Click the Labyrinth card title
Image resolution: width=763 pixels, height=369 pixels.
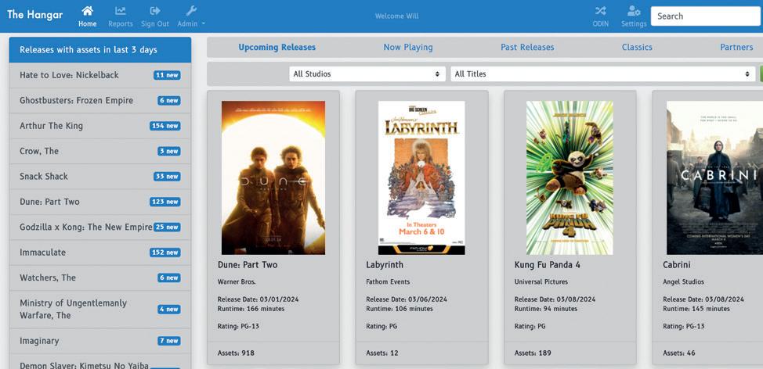click(385, 265)
